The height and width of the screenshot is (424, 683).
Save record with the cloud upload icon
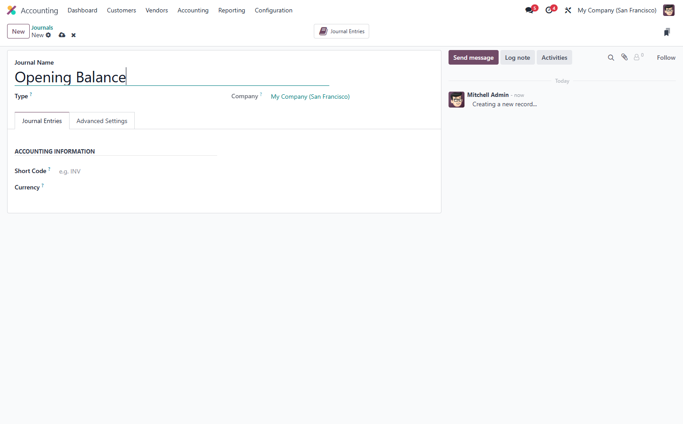point(62,35)
